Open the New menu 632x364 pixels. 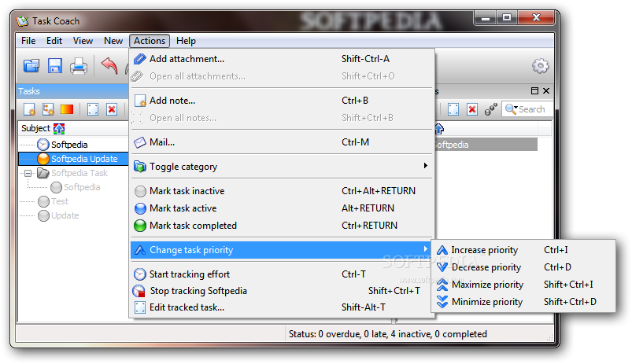coord(113,41)
